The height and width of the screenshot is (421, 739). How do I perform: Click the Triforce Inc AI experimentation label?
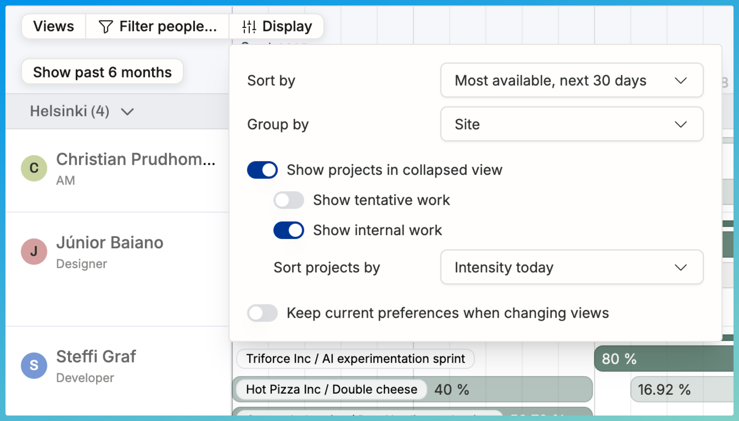(x=355, y=359)
